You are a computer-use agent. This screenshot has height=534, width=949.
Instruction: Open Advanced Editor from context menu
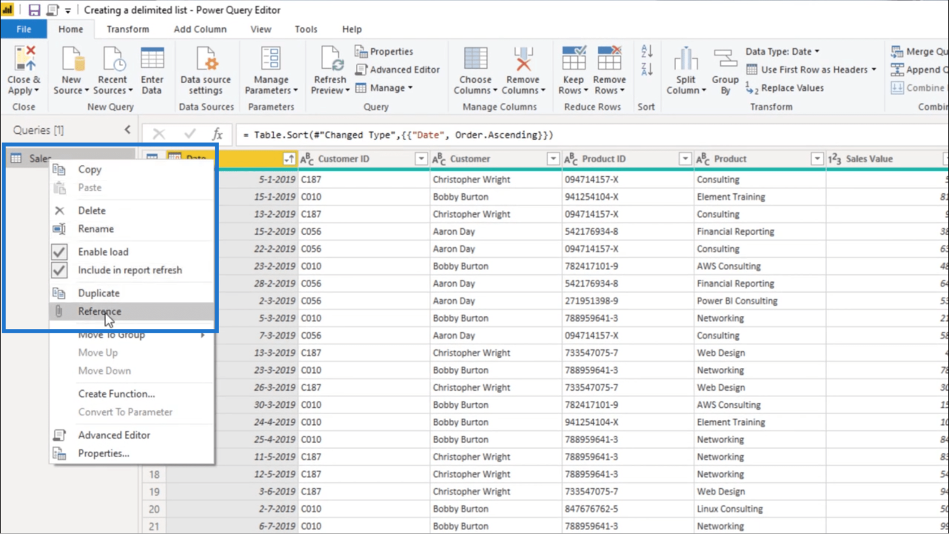coord(132,435)
